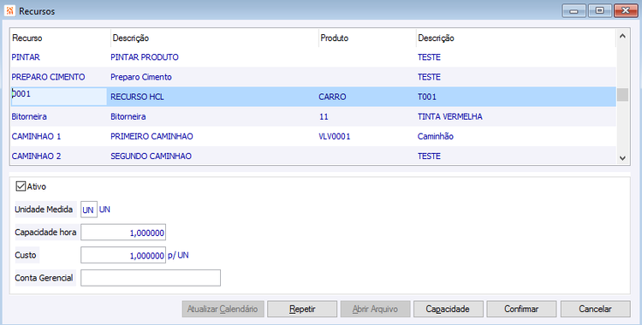The width and height of the screenshot is (642, 325).
Task: Select the CAMINHAO 2 resource row
Action: pos(313,156)
